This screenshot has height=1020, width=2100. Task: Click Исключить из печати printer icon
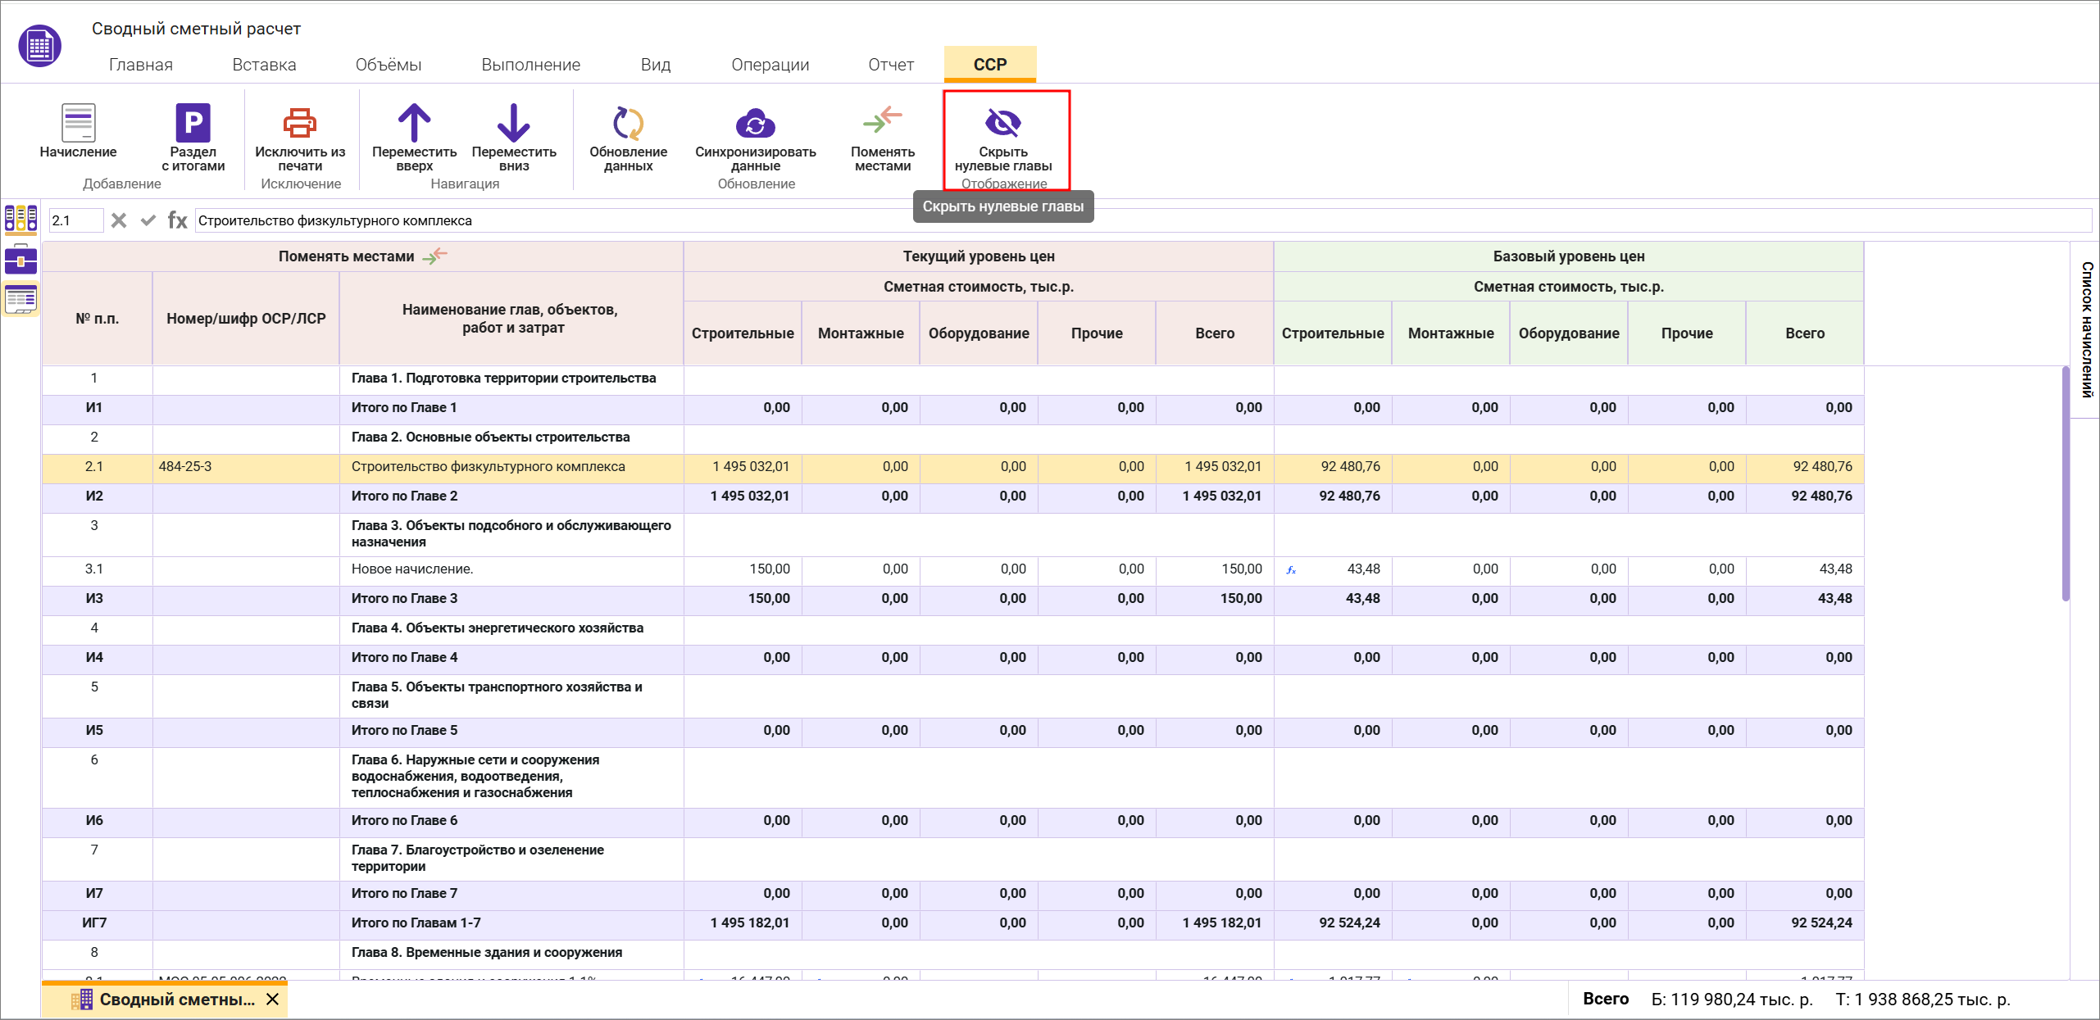point(299,124)
